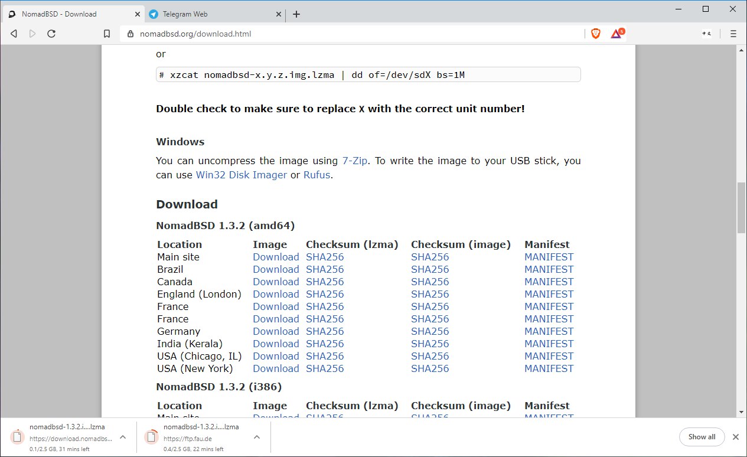The image size is (747, 457).
Task: Click the download.nomadbsd lzma download item
Action: pyautogui.click(x=68, y=438)
